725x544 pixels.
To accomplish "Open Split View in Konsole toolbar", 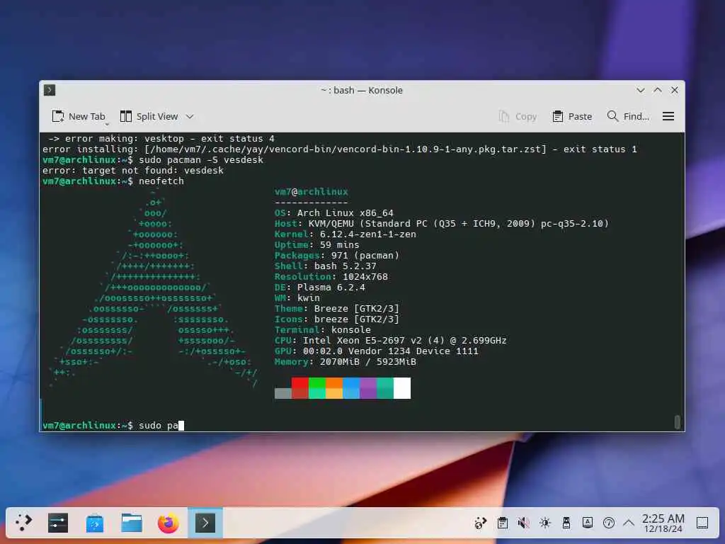I will click(x=149, y=117).
